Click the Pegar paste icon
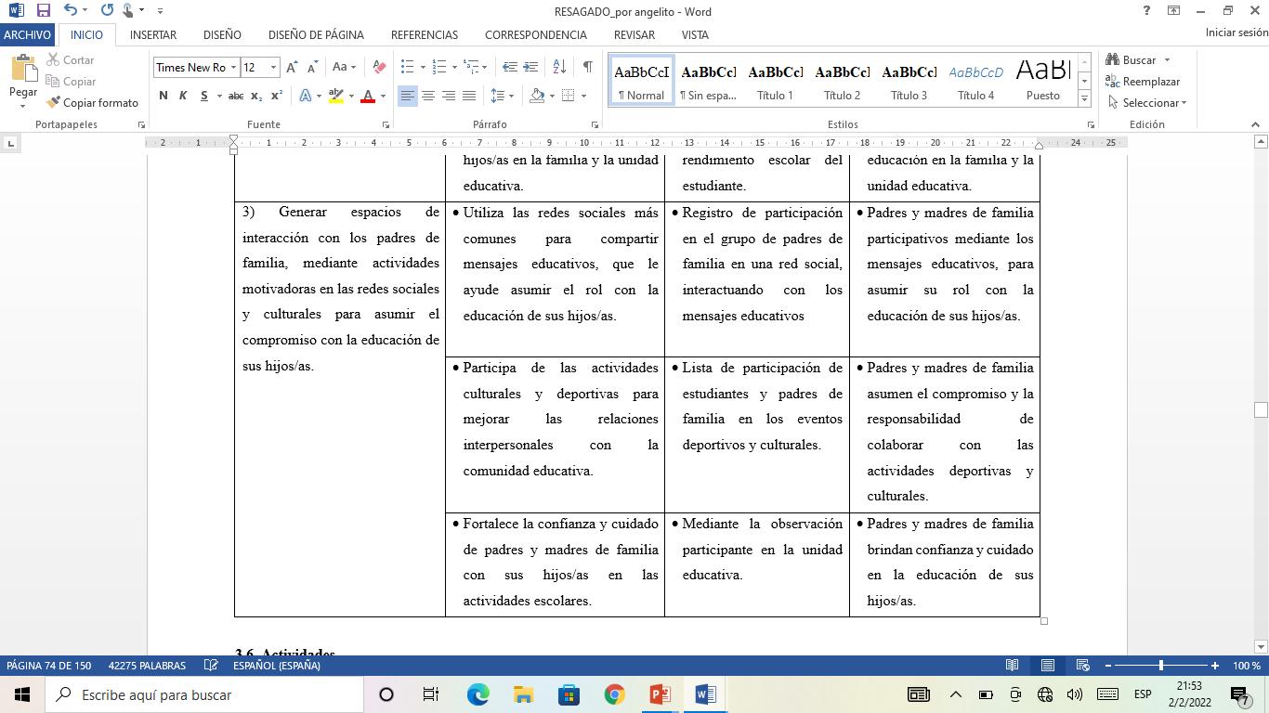Screen dimensions: 1269x713 tap(23, 71)
